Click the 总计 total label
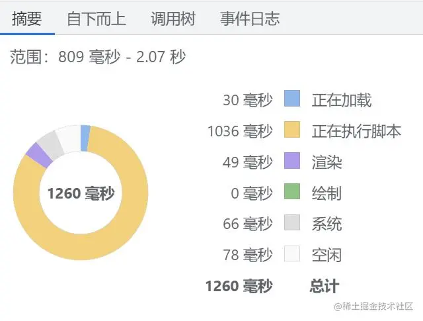Viewport: 423px width, 321px height. (x=324, y=286)
